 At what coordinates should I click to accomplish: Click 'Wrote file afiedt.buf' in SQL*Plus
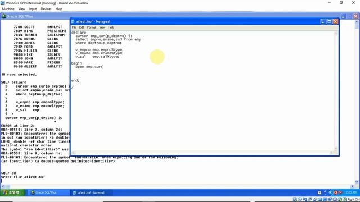23,177
